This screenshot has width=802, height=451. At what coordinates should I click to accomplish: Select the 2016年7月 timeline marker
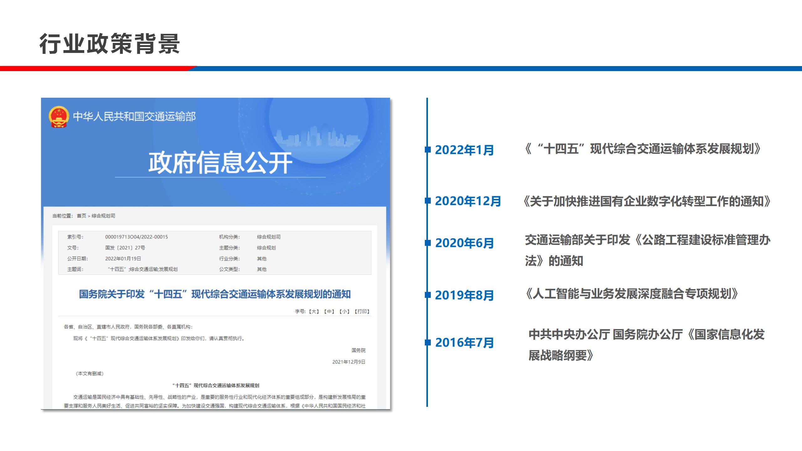(x=428, y=342)
